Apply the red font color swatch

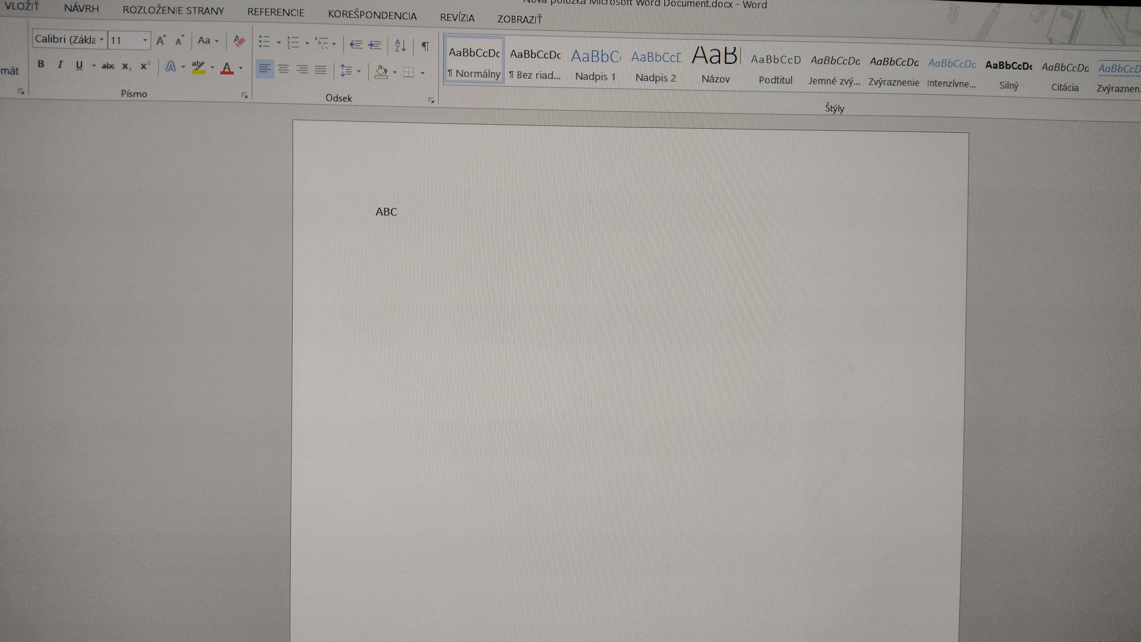[227, 68]
